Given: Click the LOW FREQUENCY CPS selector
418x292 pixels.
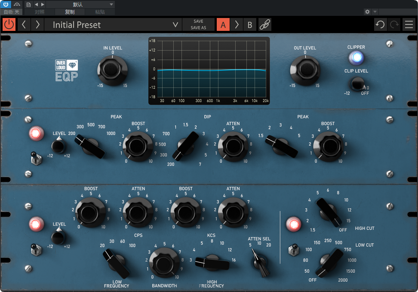Looking at the screenshot, I should pos(117,264).
